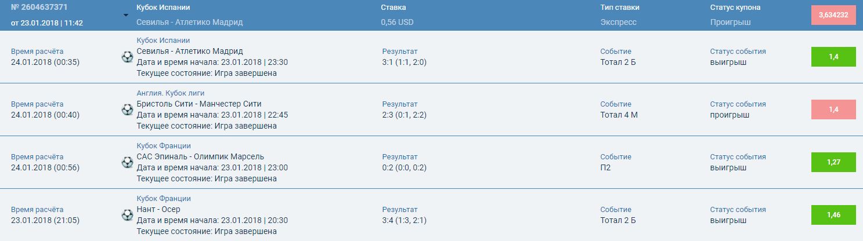Click the total odds 3,634232 badge
Screen dimensions: 863x241
[x=833, y=15]
